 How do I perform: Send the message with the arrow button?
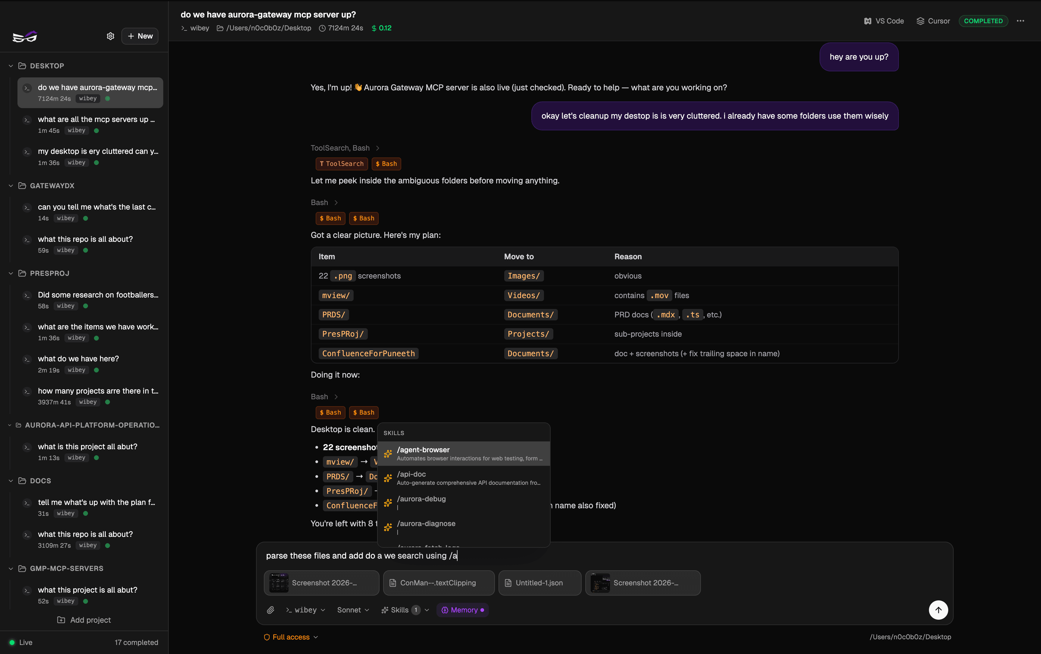(938, 610)
